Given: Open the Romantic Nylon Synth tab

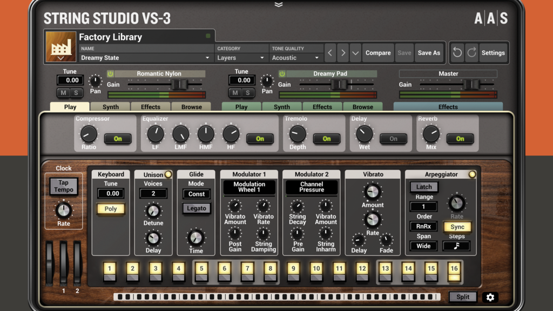Looking at the screenshot, I should click(x=110, y=107).
